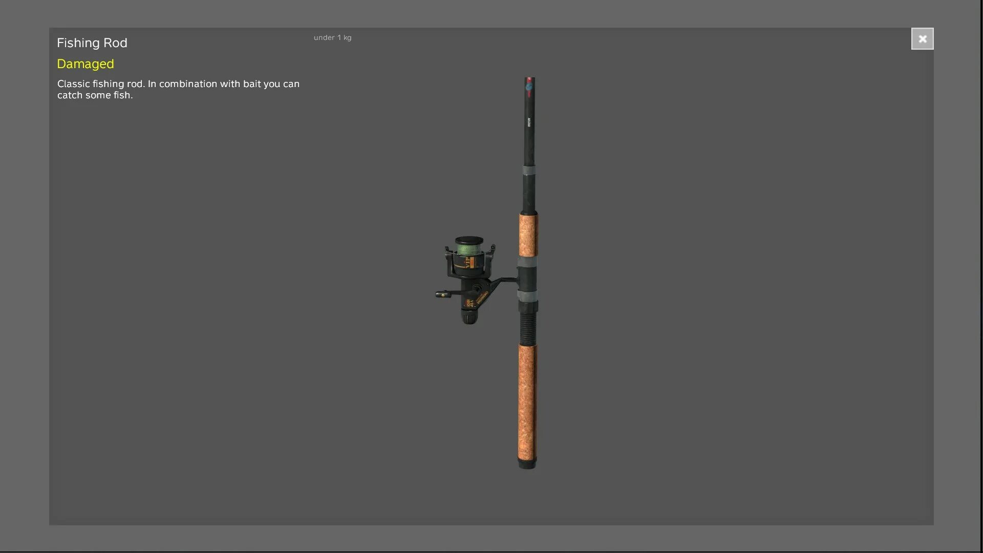Click the upper short cork grip
This screenshot has width=983, height=553.
[528, 235]
